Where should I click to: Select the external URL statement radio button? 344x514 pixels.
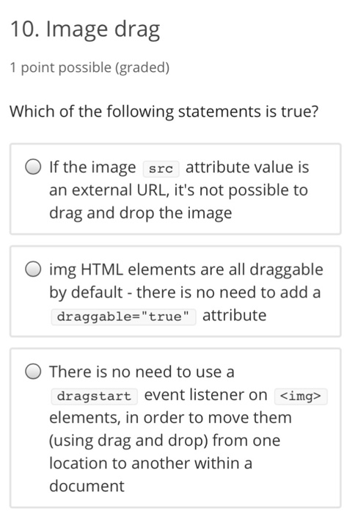(x=33, y=167)
